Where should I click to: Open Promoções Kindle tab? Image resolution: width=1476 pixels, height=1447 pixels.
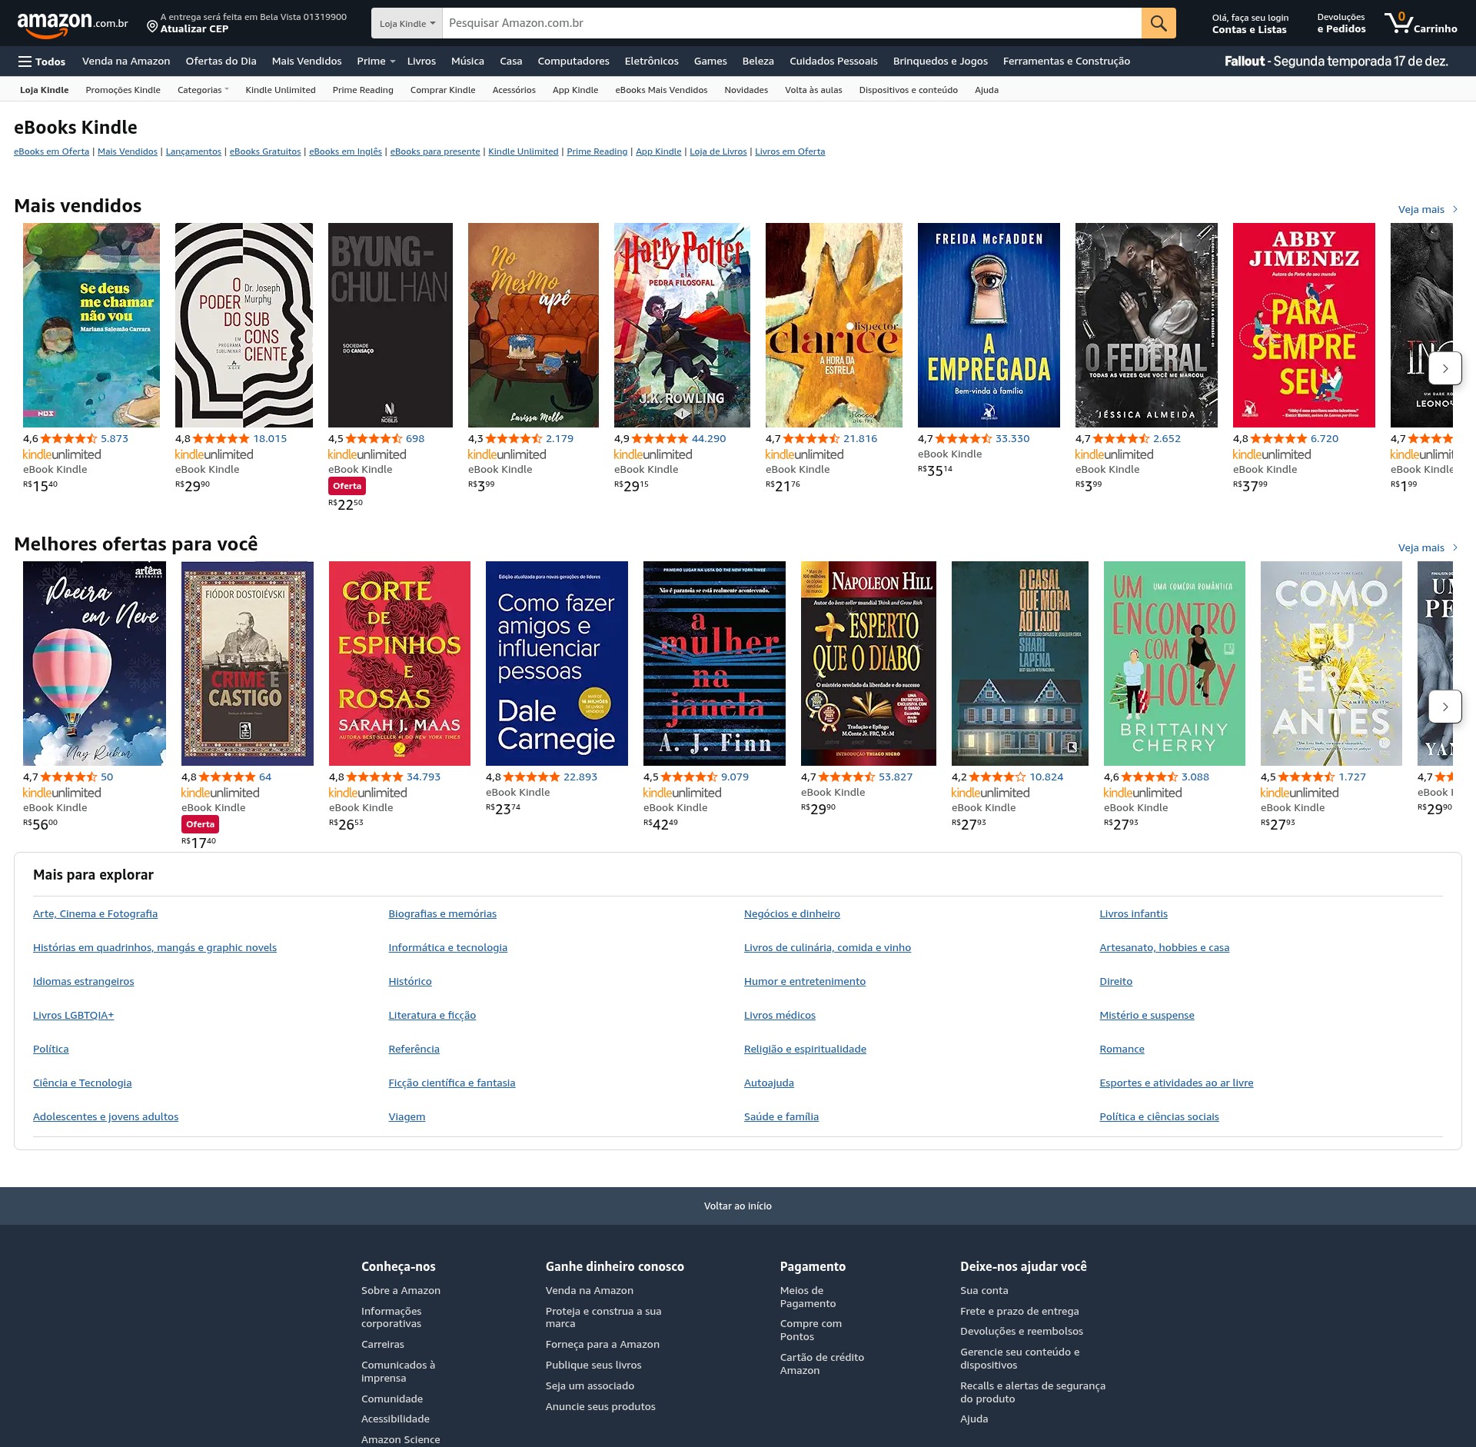point(123,90)
